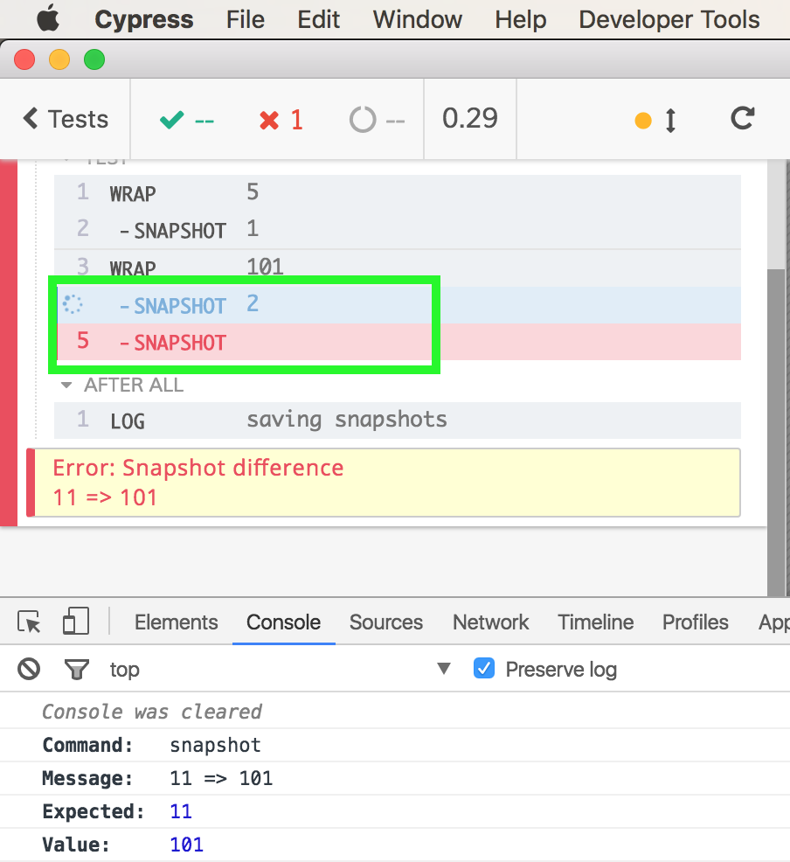Select the WRAP 101 command row
Viewport: 790px width, 862px height.
click(398, 268)
